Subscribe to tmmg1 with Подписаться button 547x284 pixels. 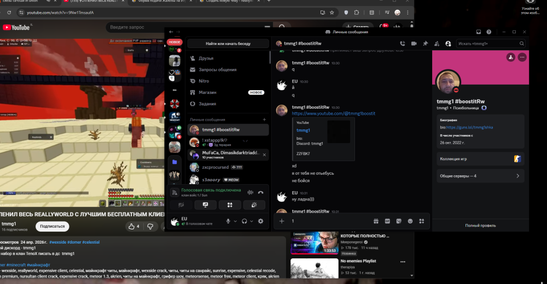point(53,227)
